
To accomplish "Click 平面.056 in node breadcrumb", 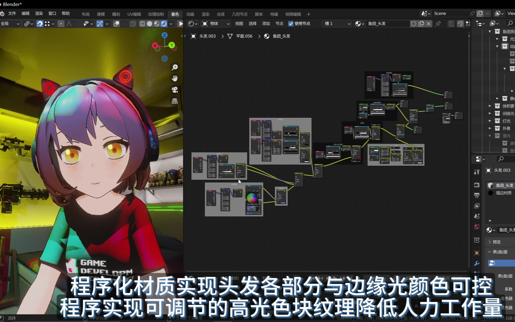I will coord(244,36).
